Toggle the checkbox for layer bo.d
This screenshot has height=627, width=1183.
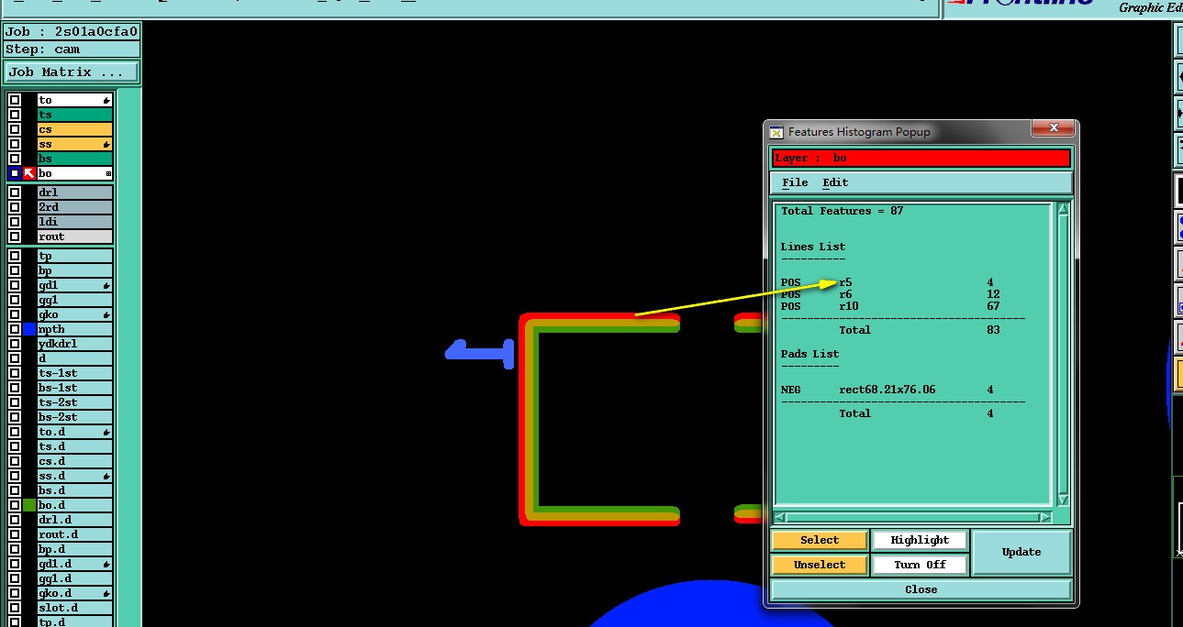click(x=15, y=505)
